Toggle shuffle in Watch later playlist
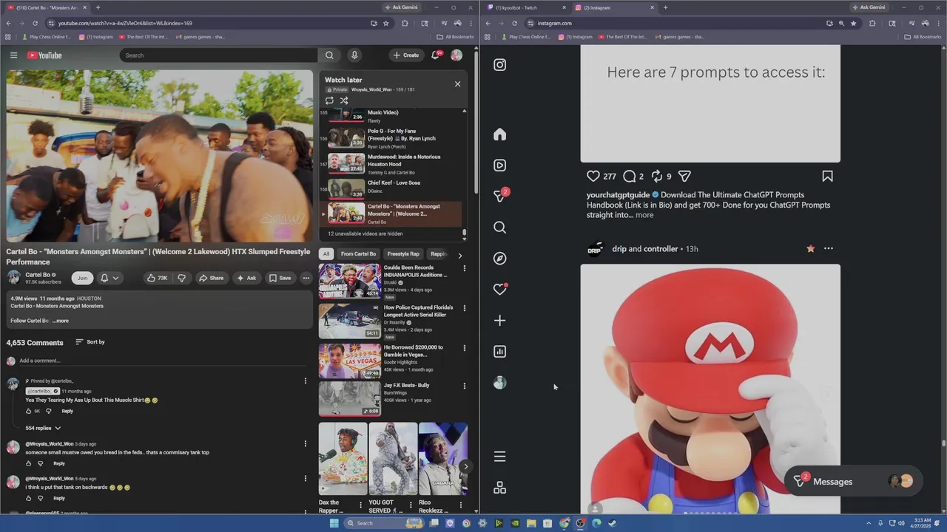This screenshot has height=532, width=947. [344, 100]
